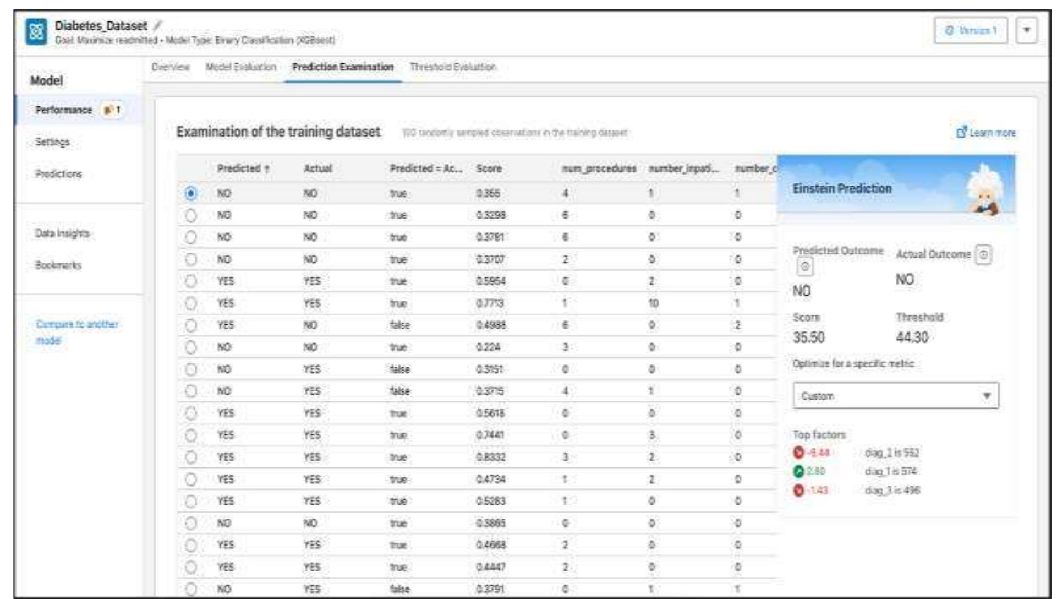The width and height of the screenshot is (1057, 599).
Task: Click the Einstein Discovery model icon
Action: pos(36,32)
